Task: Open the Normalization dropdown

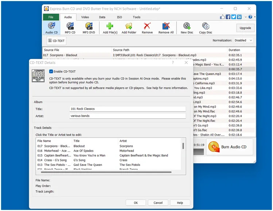Action: click(243, 40)
